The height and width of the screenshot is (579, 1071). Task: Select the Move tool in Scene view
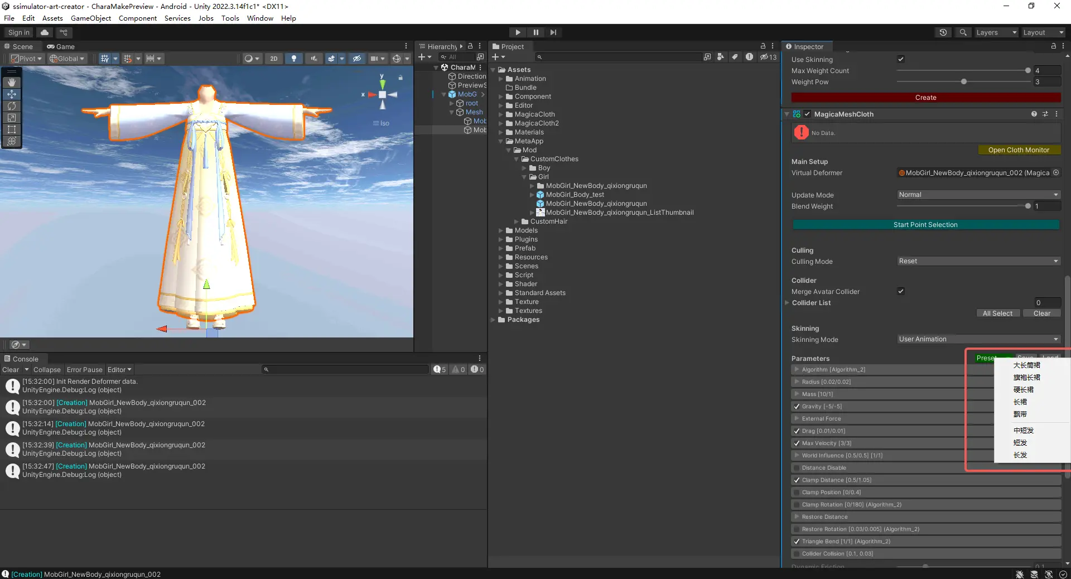(12, 94)
